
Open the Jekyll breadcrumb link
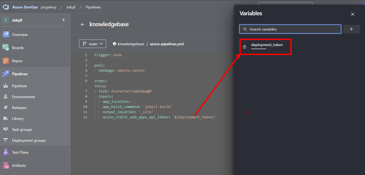point(71,7)
